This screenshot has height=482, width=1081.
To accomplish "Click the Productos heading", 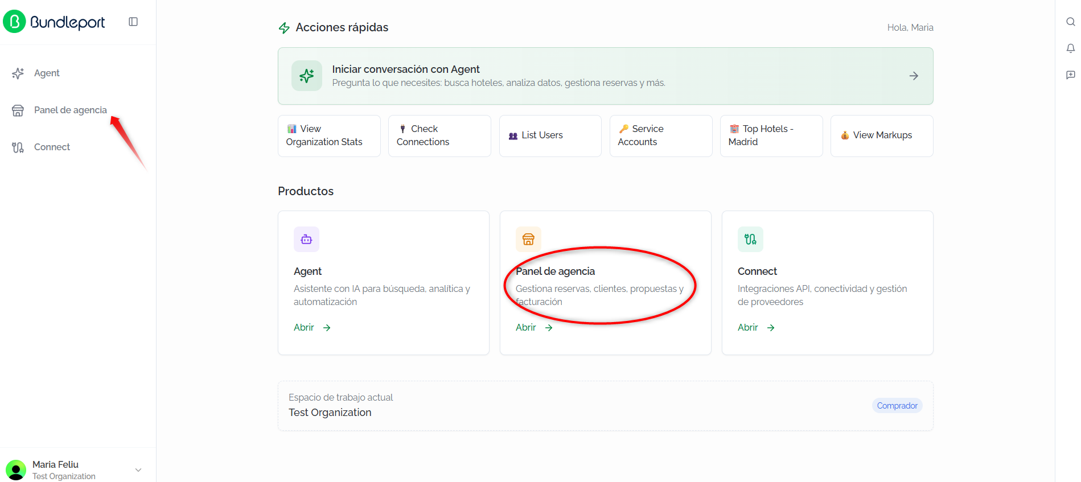I will click(306, 191).
